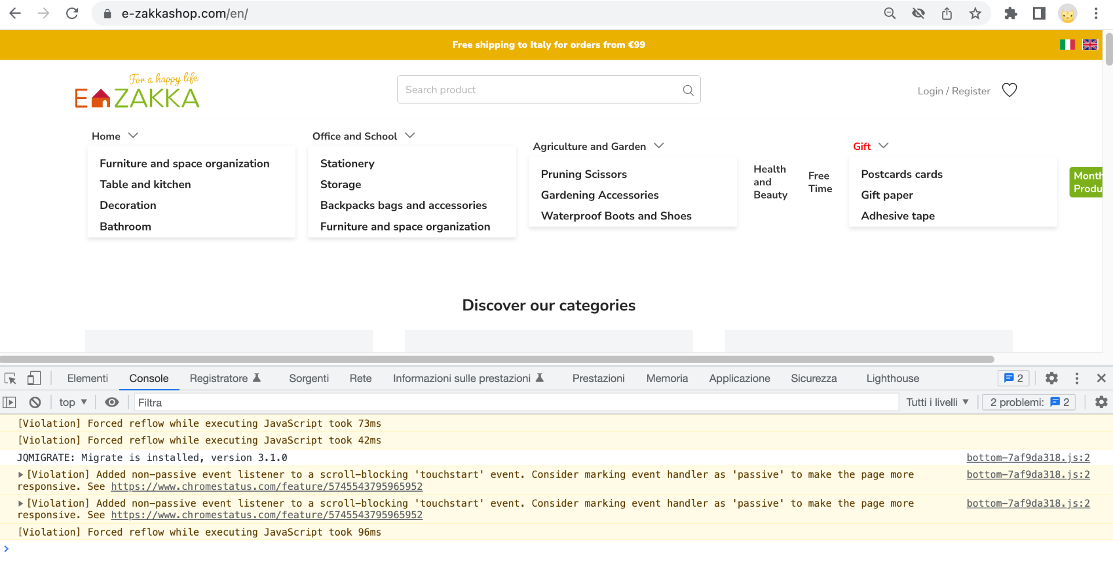Open the Pruning Scissors category link

(584, 174)
